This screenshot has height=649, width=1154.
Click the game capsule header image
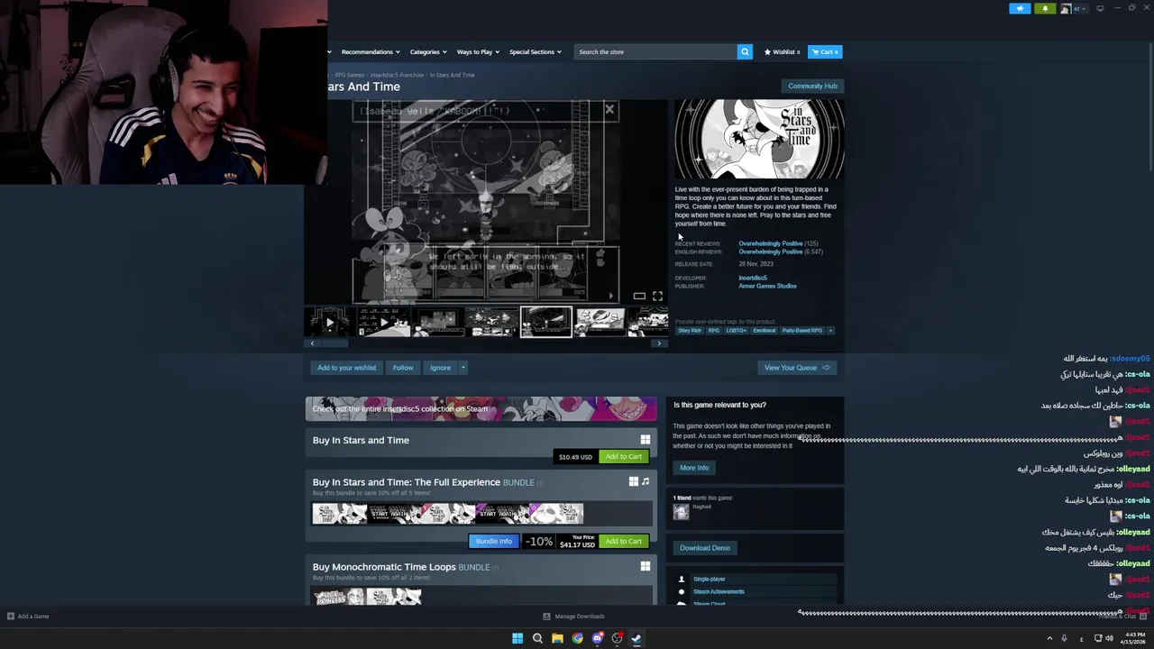(759, 140)
